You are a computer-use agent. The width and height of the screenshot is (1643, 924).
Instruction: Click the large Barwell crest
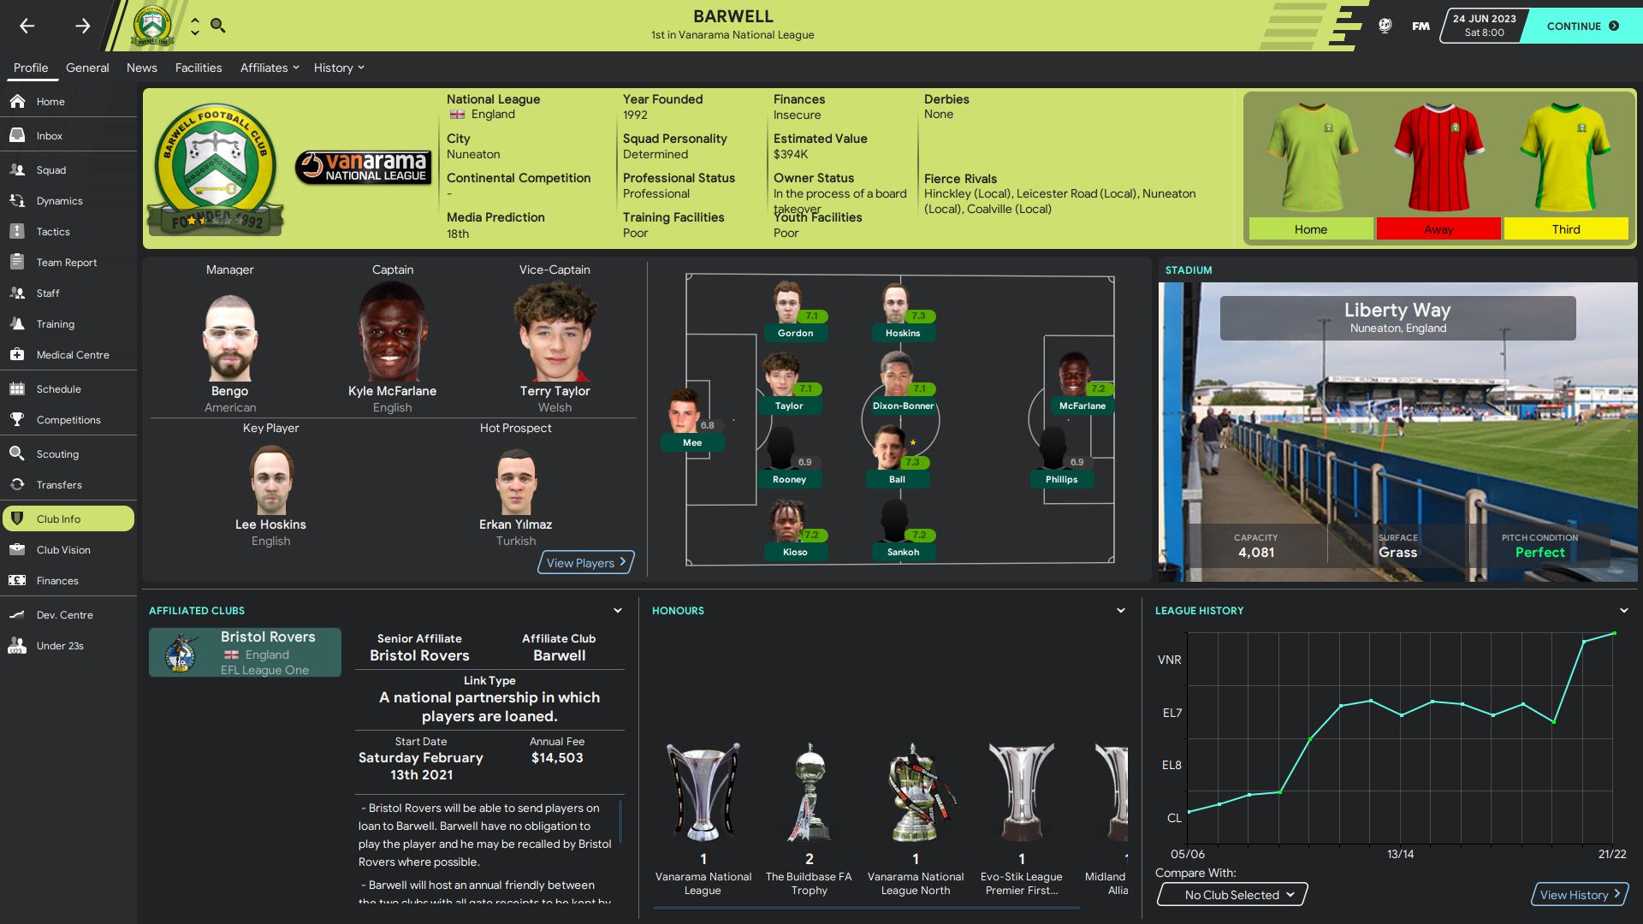click(215, 169)
